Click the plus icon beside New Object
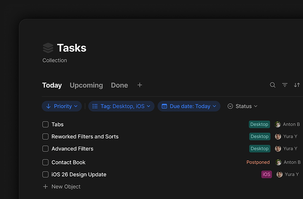The image size is (303, 199). click(45, 187)
